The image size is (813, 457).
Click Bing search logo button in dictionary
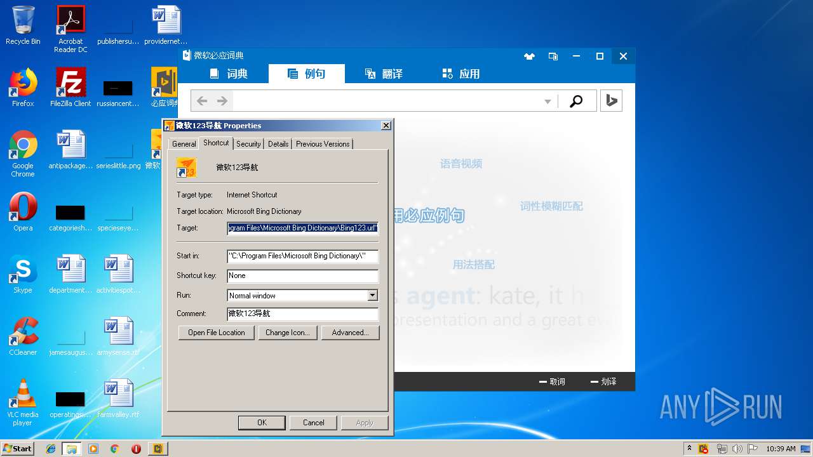pos(611,101)
